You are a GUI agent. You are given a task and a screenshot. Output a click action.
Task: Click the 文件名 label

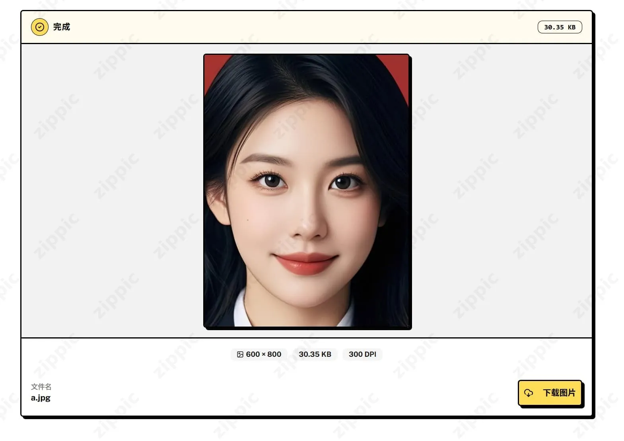[41, 387]
